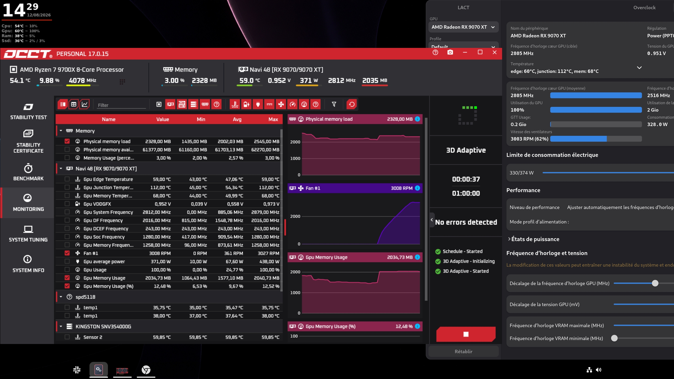The image size is (674, 379).
Task: Sort the sensor table by Avg column
Action: (x=237, y=119)
